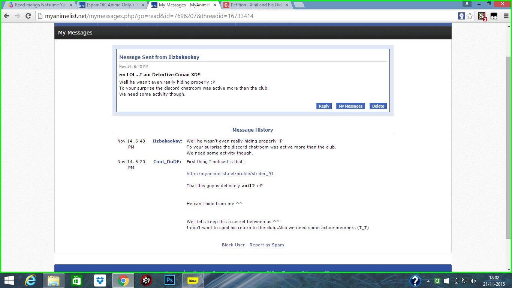The height and width of the screenshot is (288, 512).
Task: Click the vertical page scrollbar
Action: [x=509, y=146]
